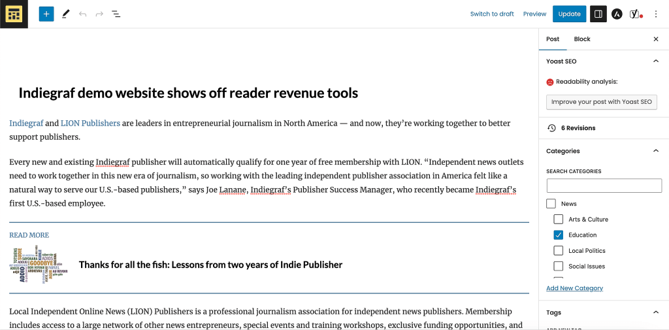Screen dimensions: 669x330
Task: Toggle the Settings sidebar panel icon
Action: 597,14
